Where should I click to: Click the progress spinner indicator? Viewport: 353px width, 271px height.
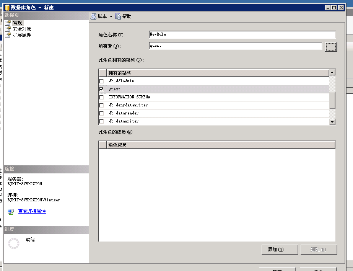[14, 243]
